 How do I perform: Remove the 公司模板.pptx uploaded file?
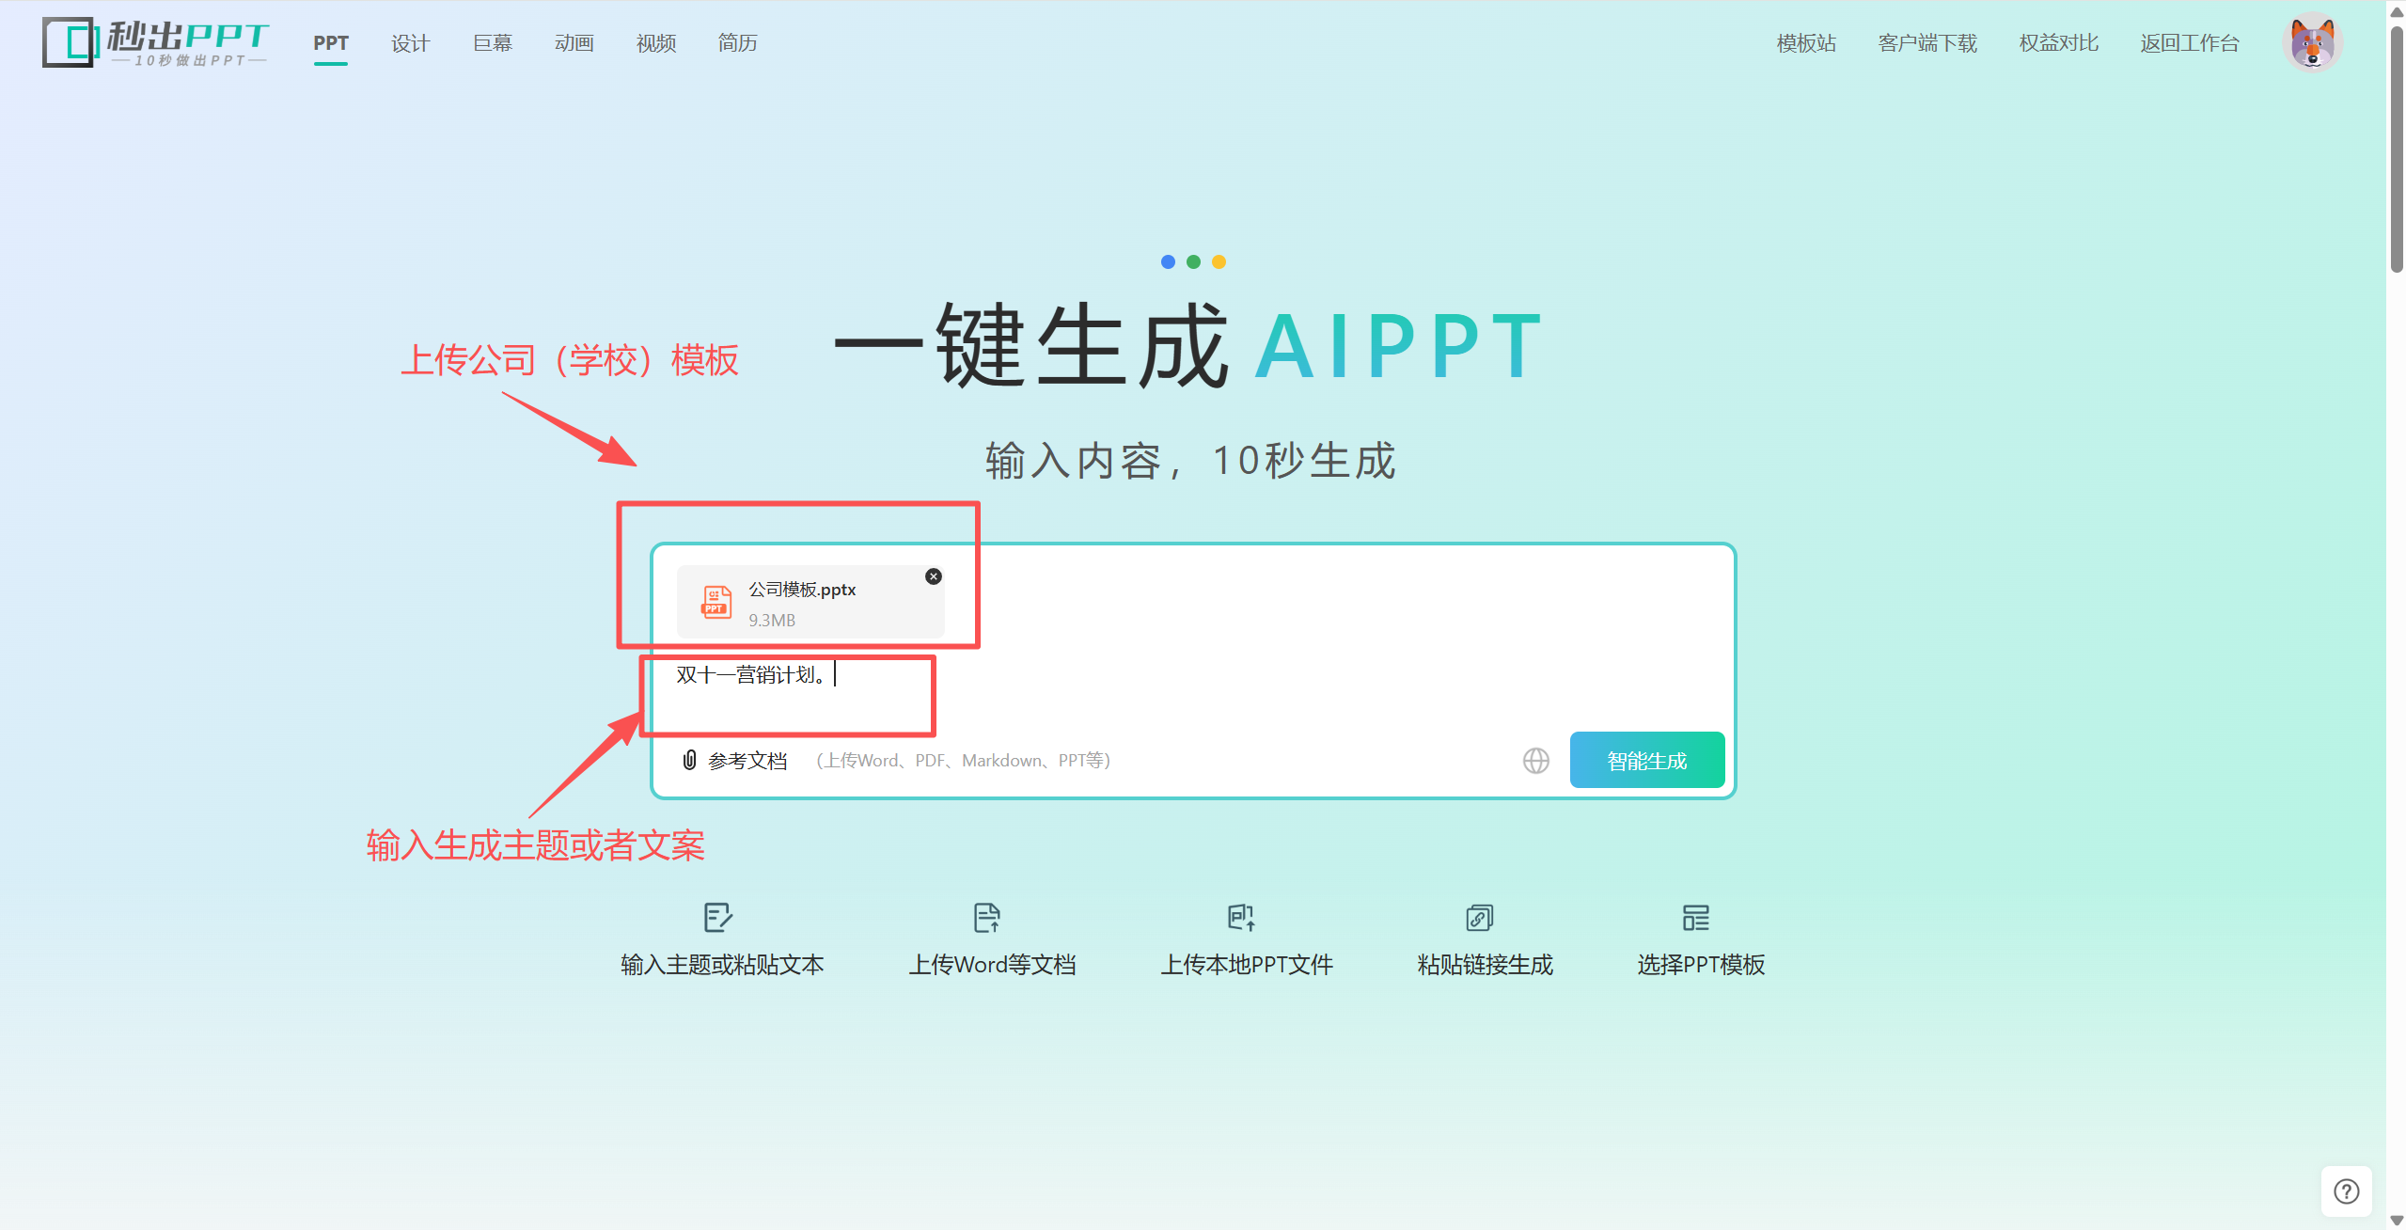933,576
